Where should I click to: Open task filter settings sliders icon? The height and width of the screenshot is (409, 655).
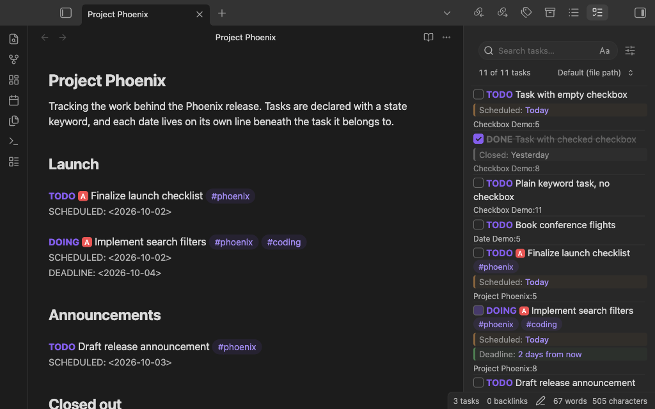[x=630, y=51]
